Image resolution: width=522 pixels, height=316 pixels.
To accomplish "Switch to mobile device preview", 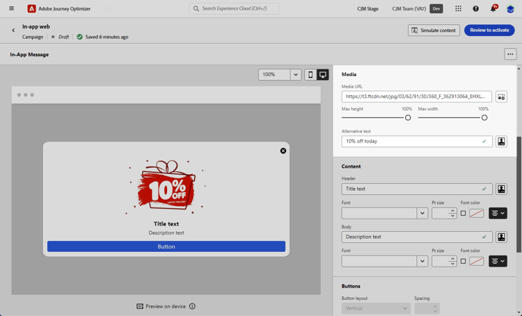I will (x=310, y=74).
